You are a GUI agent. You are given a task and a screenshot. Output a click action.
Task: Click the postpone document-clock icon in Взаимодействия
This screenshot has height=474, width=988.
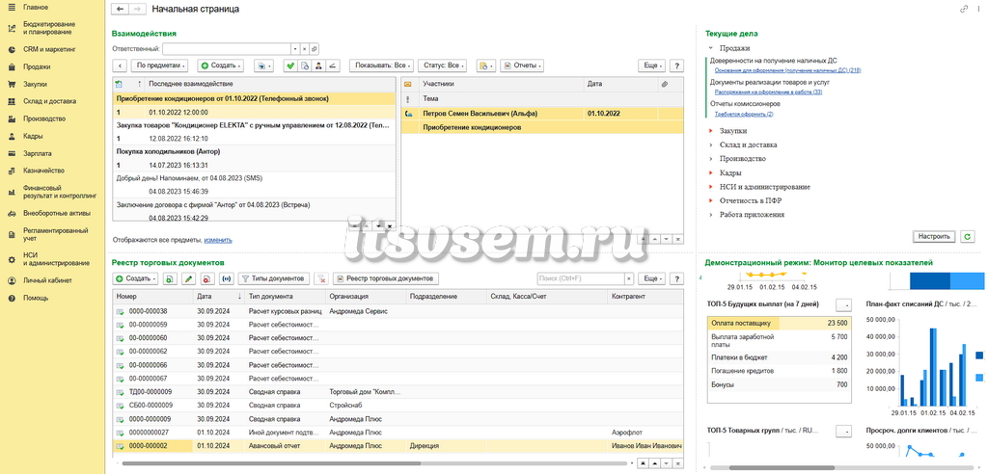[x=304, y=66]
